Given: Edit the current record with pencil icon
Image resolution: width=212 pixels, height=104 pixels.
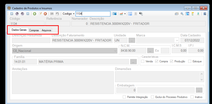Looking at the screenshot, I should [x=40, y=14].
